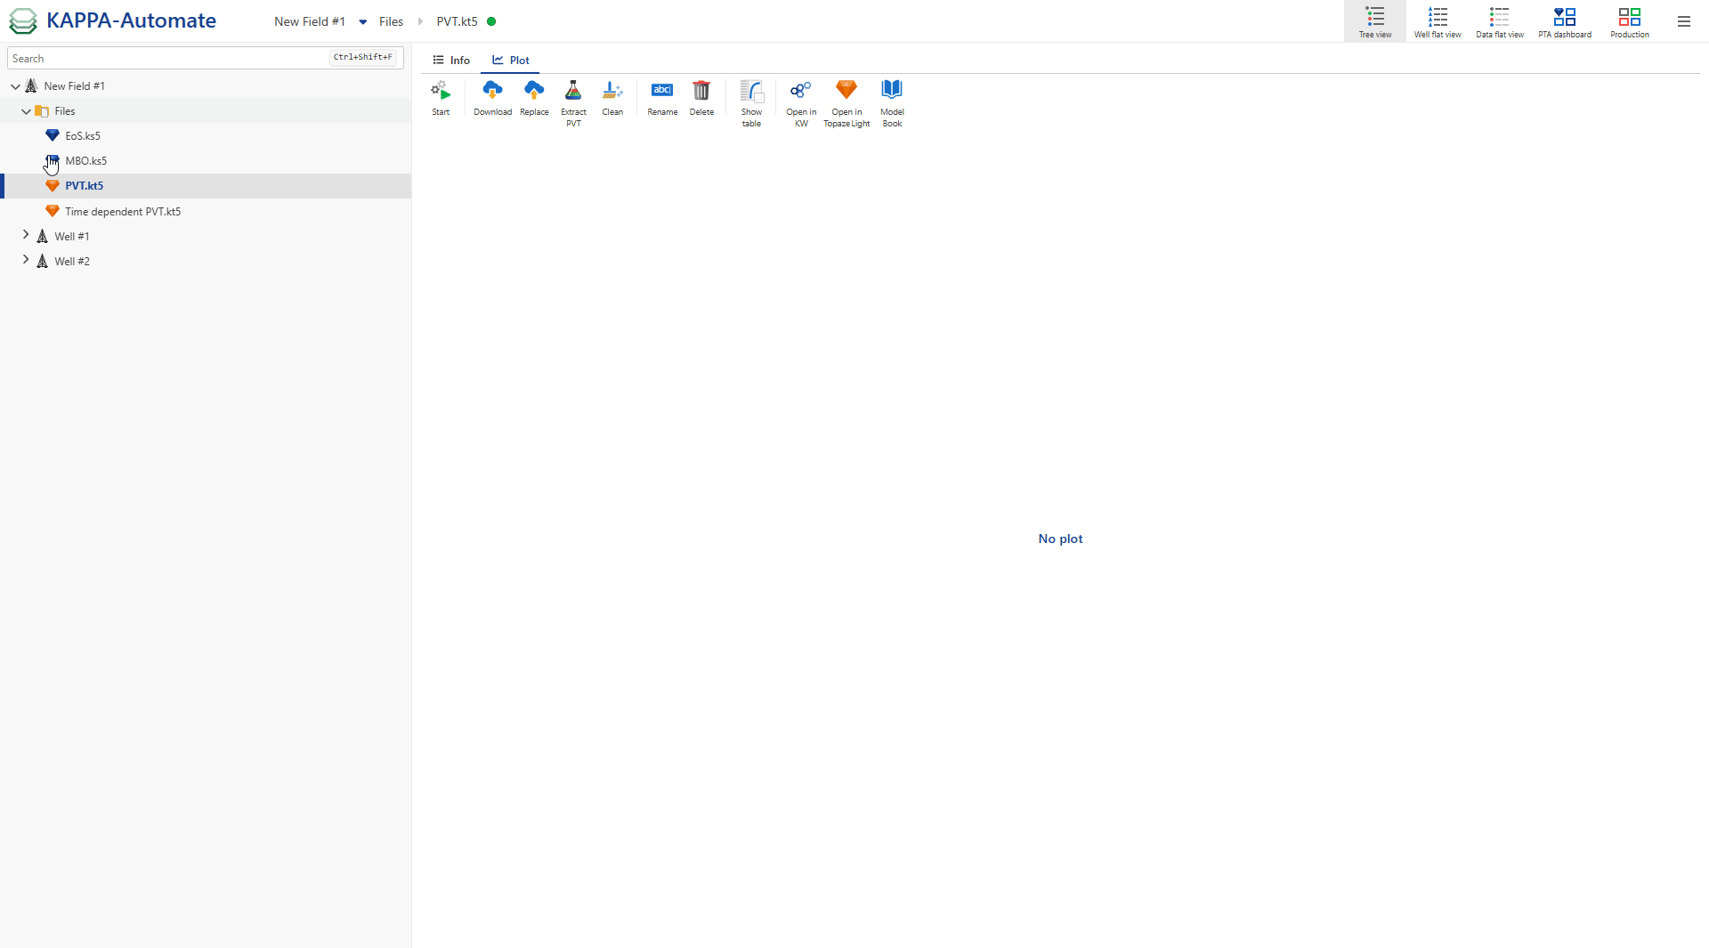Screen dimensions: 1709x948
Task: Click the Files folder icon
Action: tap(42, 111)
